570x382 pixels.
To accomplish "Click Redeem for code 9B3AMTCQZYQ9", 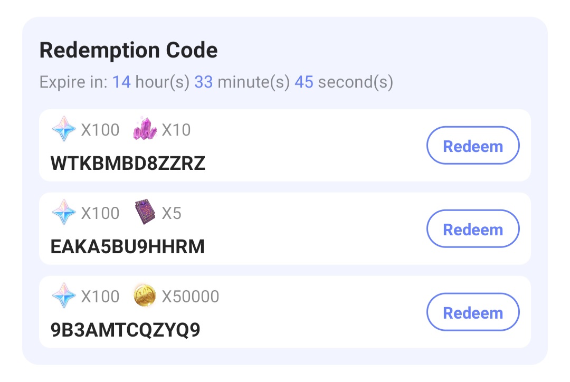I will [x=472, y=312].
